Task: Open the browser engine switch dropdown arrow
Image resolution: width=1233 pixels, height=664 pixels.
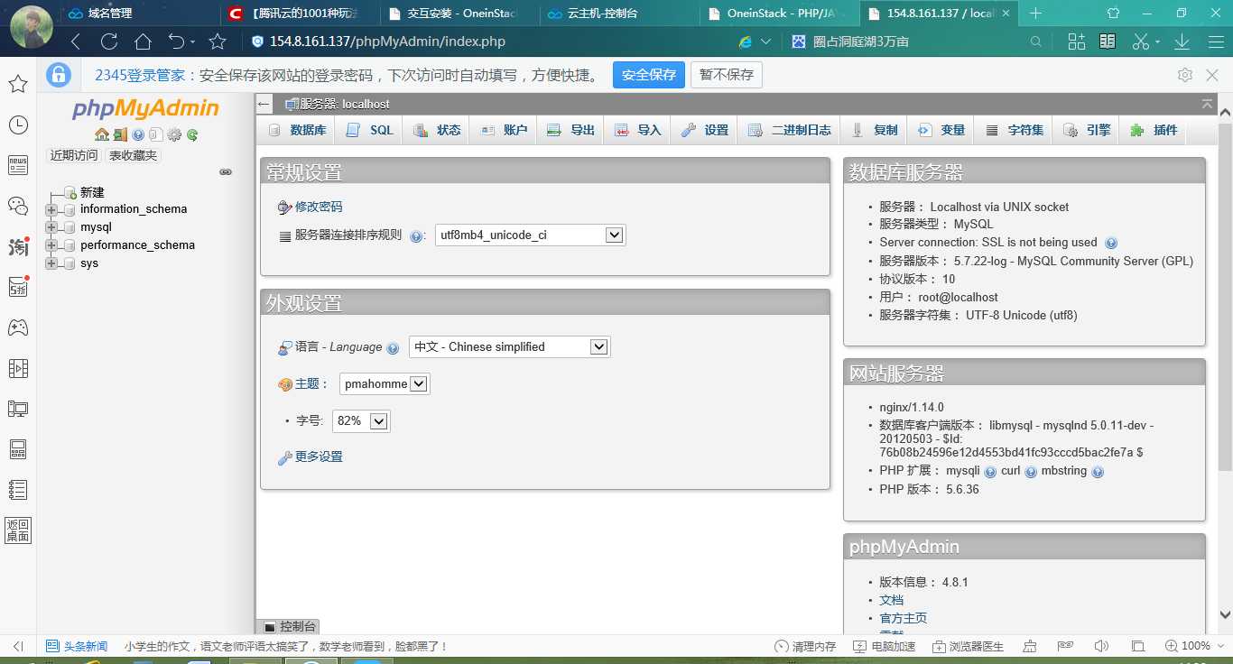Action: (x=765, y=41)
